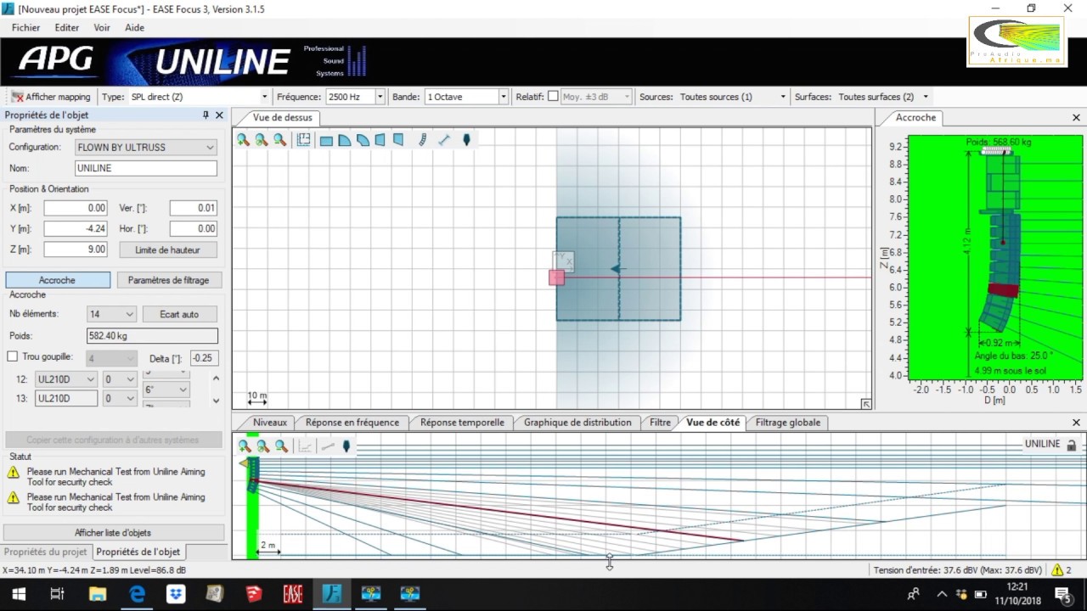Select the distance measurement line tool

coord(443,140)
